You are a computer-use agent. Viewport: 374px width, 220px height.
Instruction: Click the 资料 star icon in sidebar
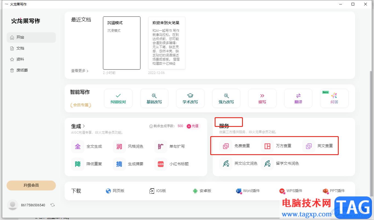(x=12, y=59)
